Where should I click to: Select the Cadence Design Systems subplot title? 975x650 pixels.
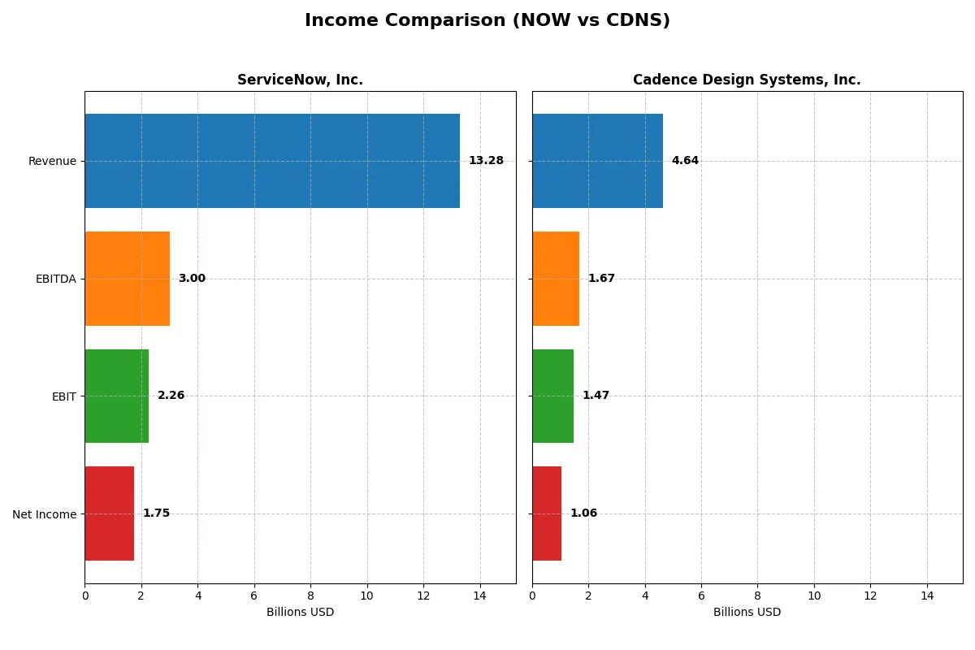coord(747,80)
